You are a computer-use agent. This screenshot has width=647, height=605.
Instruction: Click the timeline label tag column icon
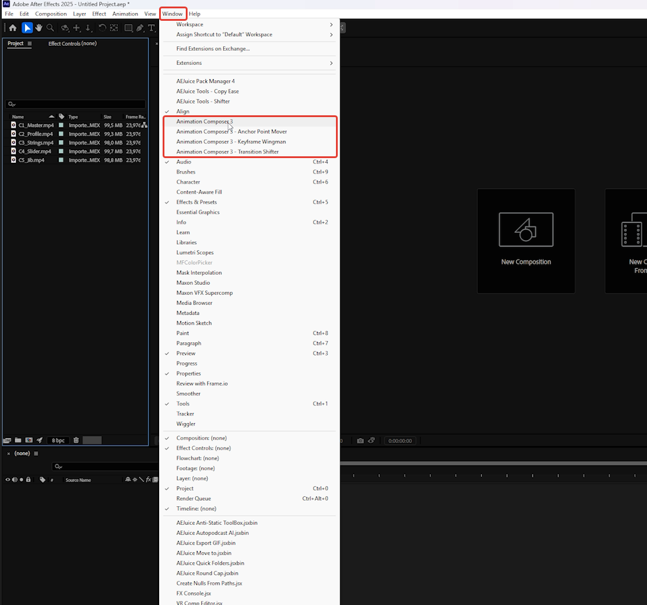43,480
